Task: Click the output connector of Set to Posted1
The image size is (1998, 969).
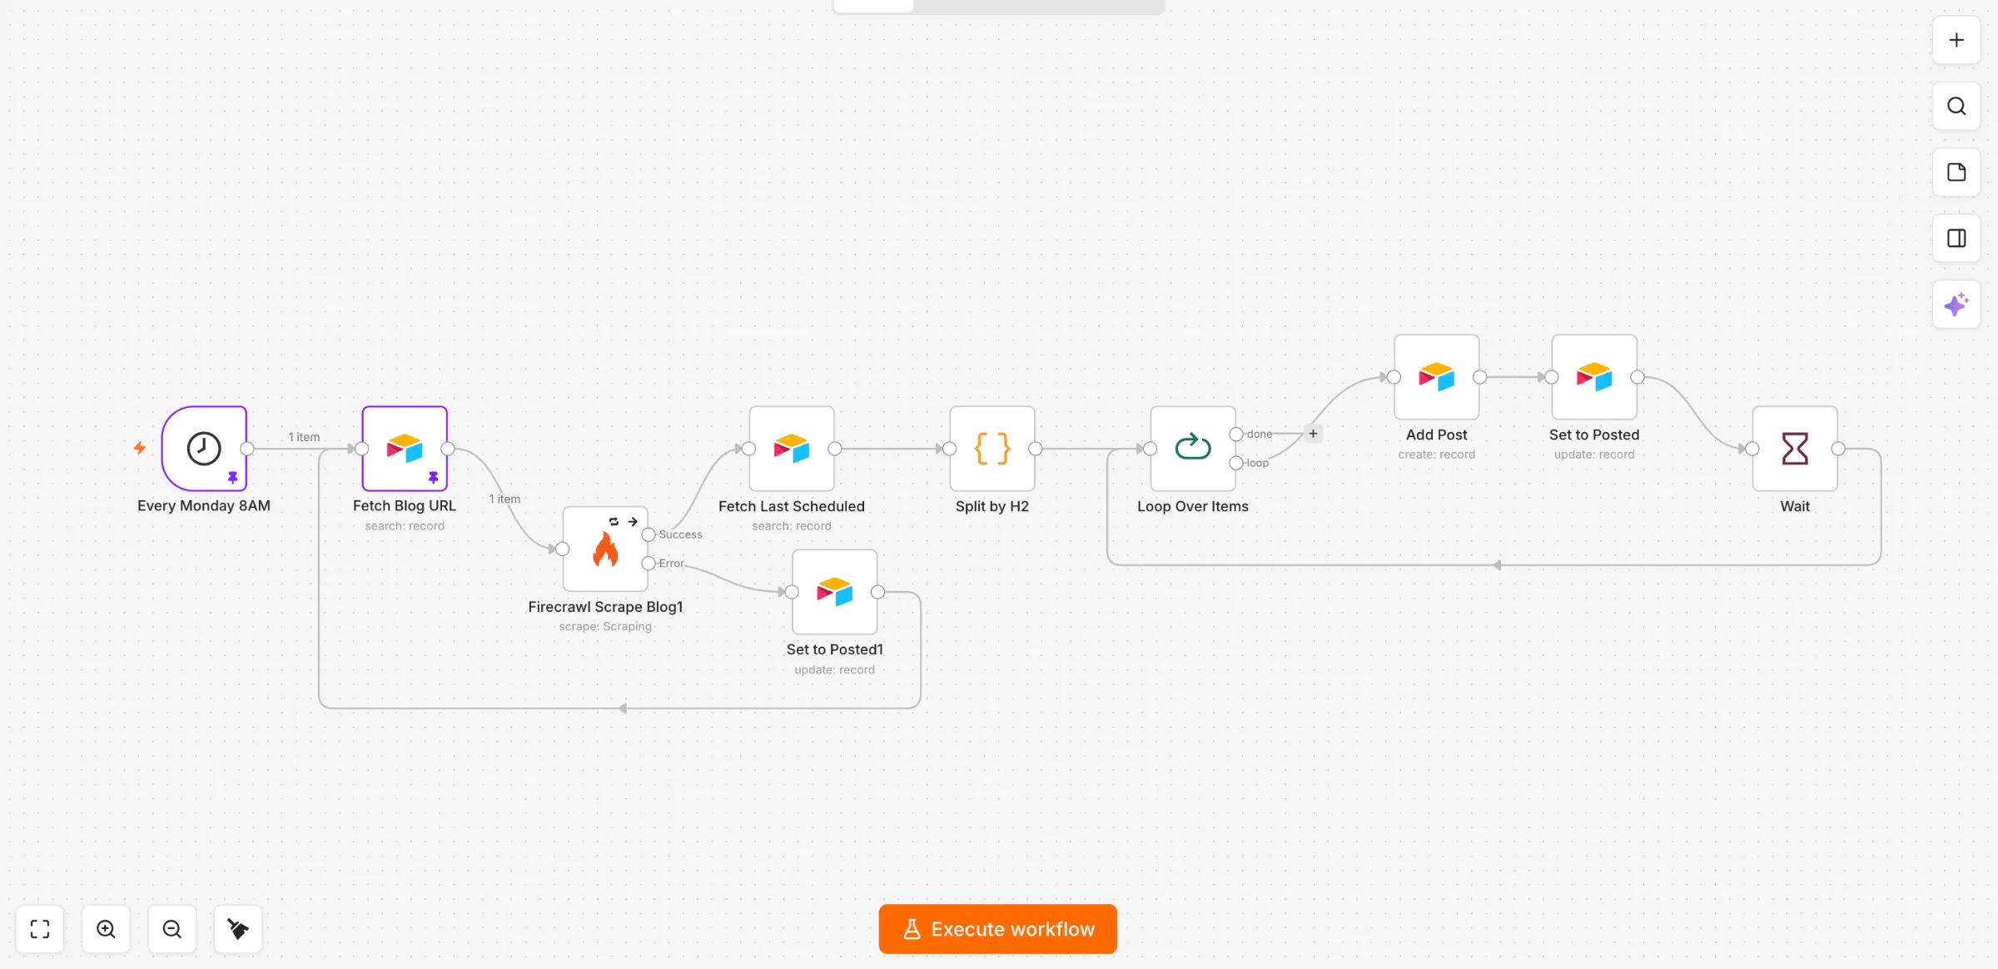Action: 878,592
